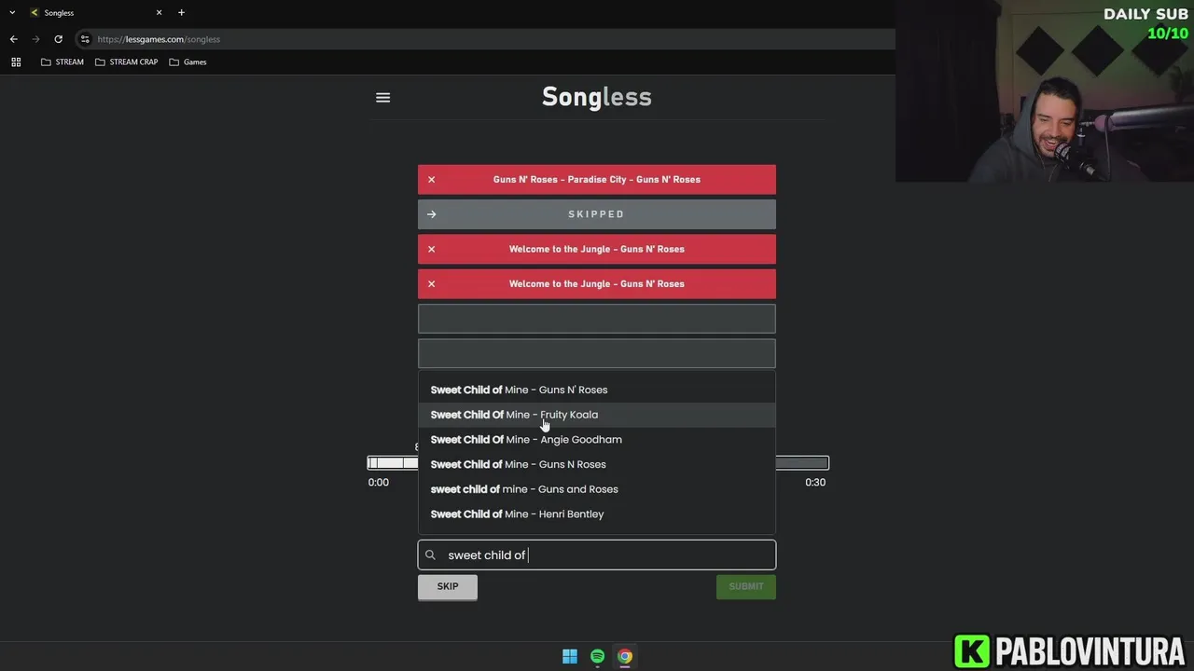This screenshot has width=1194, height=671.
Task: Select suggestion Sweet Child of Mine - Guns N' Roses
Action: (597, 390)
